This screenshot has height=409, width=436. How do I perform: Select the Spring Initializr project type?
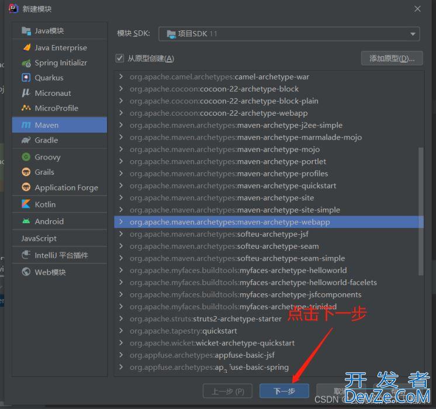(x=60, y=63)
